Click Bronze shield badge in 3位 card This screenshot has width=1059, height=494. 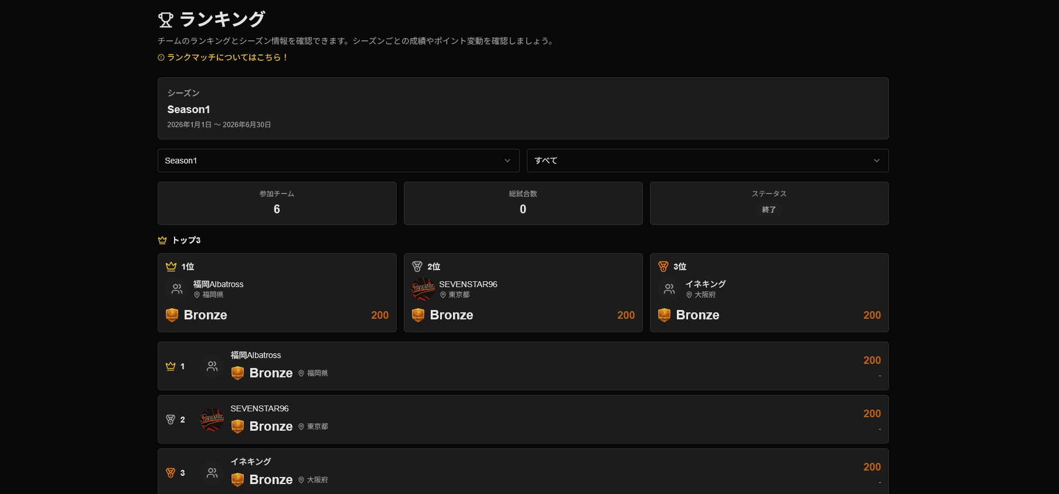pos(664,315)
